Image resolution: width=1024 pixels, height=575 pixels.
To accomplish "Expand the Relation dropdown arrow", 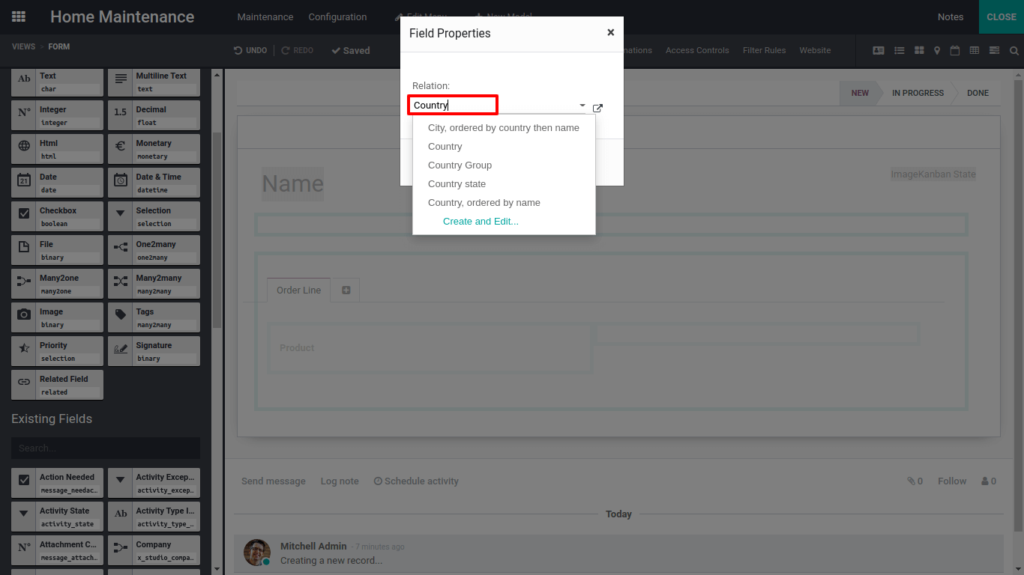I will (x=582, y=106).
